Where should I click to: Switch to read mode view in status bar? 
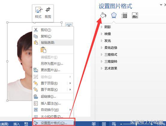pos(94,124)
